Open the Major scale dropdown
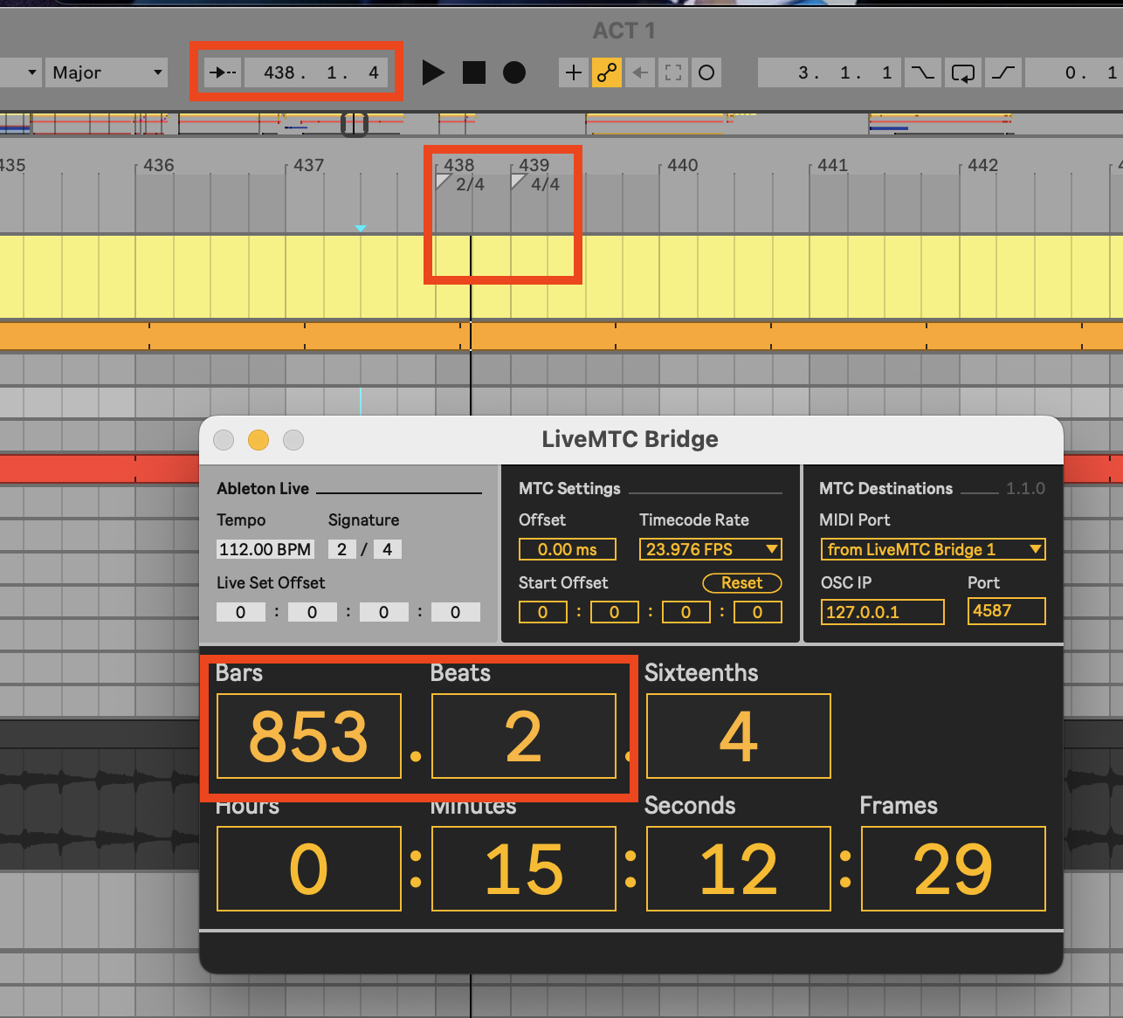1123x1018 pixels. 107,72
